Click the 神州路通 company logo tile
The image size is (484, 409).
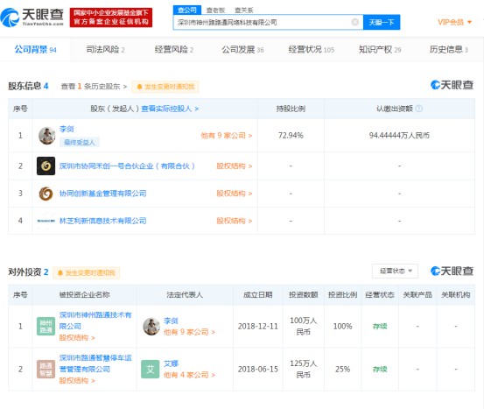point(46,326)
